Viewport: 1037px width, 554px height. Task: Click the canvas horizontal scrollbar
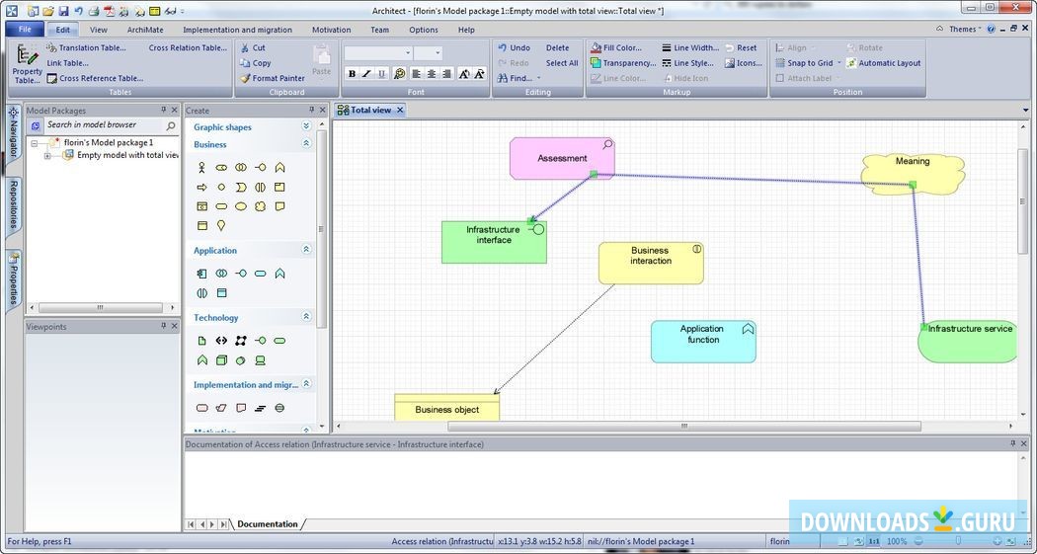click(x=683, y=427)
